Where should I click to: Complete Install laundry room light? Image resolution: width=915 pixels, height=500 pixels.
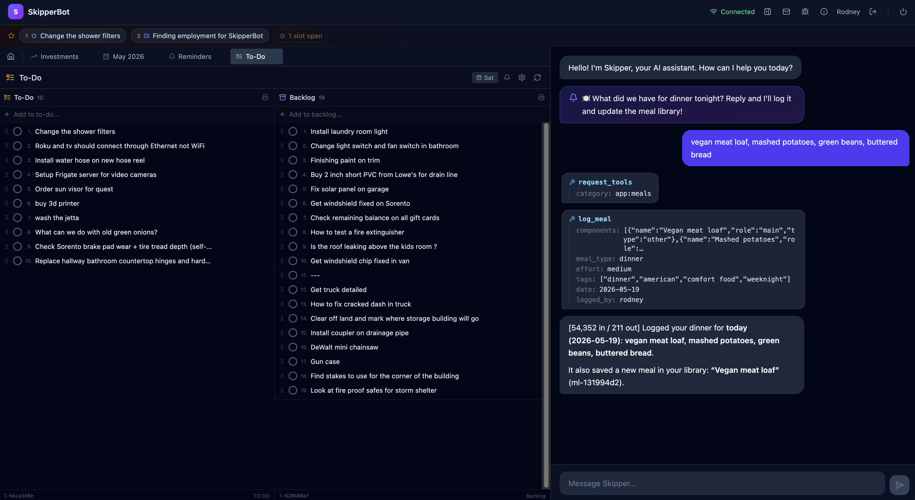(293, 131)
